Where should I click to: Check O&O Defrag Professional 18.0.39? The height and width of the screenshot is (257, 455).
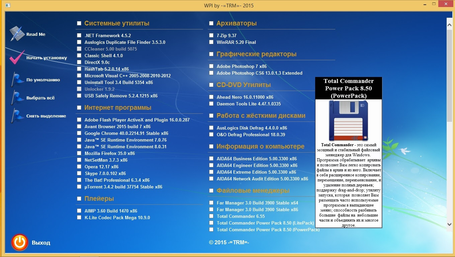coord(211,135)
